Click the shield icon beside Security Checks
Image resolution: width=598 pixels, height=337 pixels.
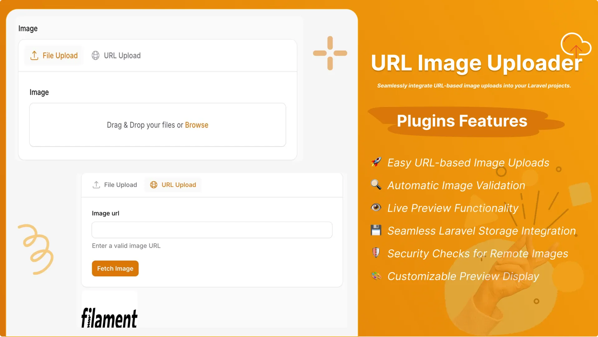(x=376, y=253)
